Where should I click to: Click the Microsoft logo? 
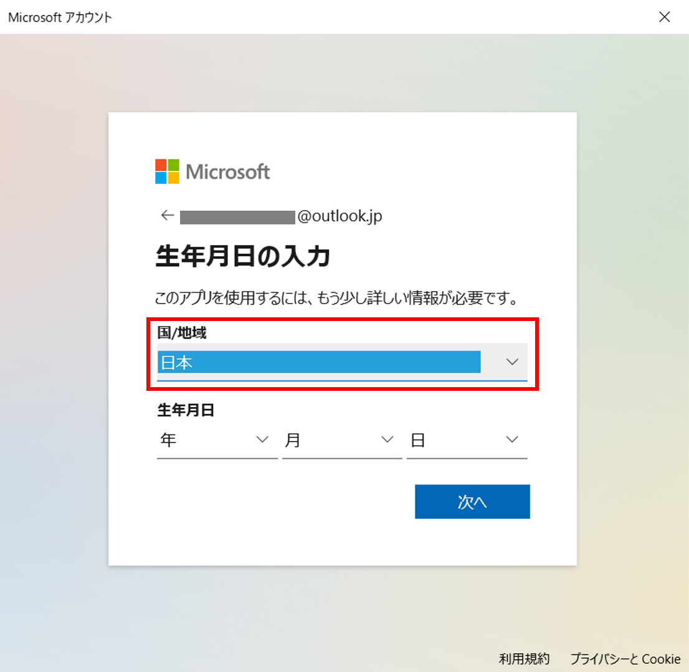click(x=212, y=171)
